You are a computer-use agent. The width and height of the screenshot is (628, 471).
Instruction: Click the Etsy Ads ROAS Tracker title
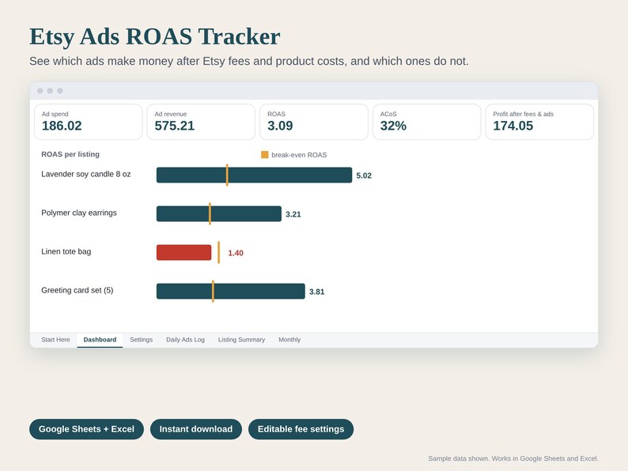(154, 36)
